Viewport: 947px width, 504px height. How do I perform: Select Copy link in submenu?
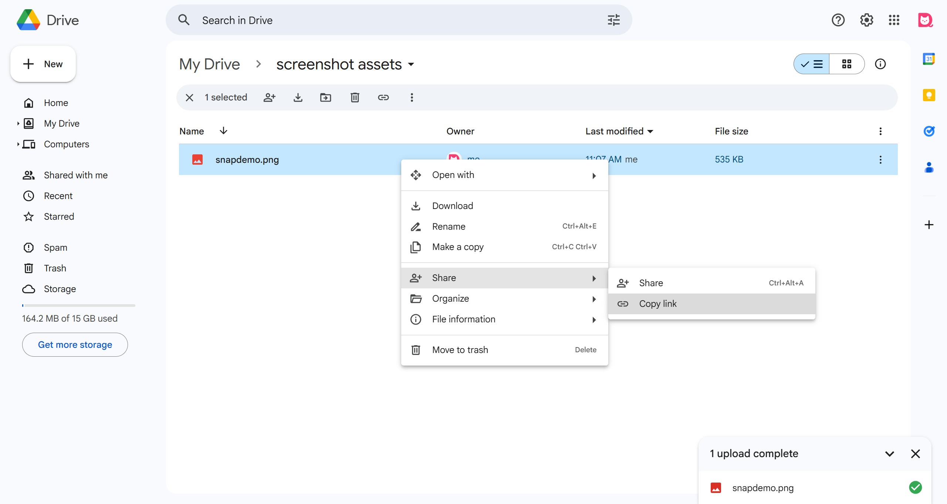[711, 304]
